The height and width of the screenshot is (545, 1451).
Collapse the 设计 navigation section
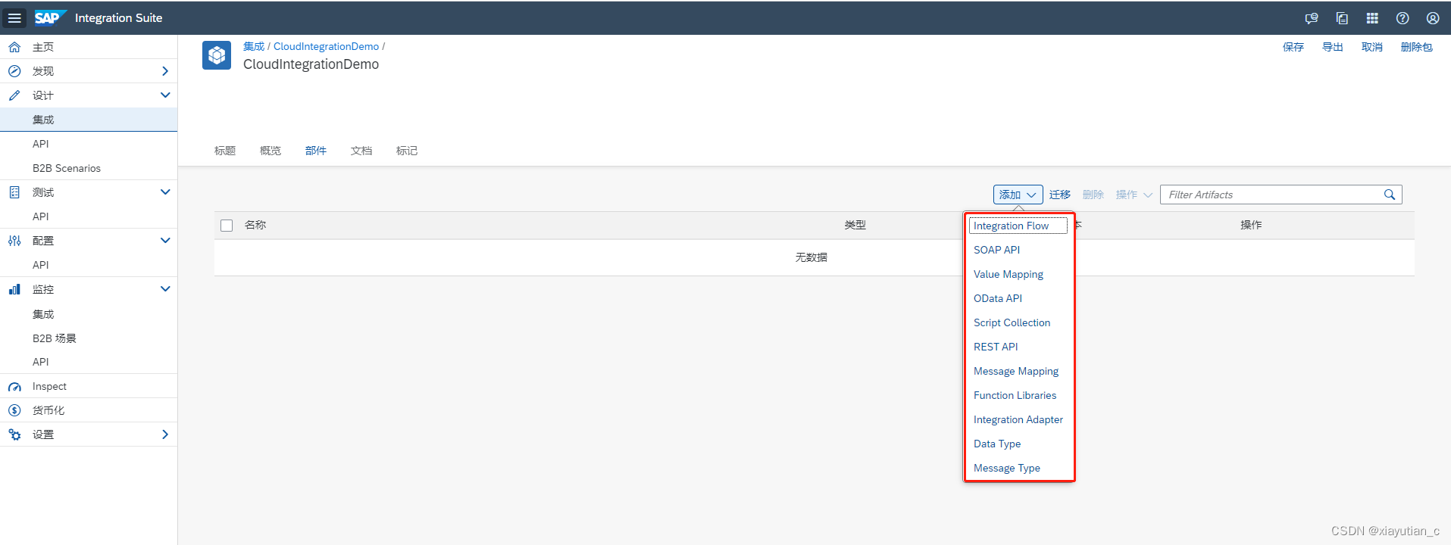pyautogui.click(x=165, y=95)
